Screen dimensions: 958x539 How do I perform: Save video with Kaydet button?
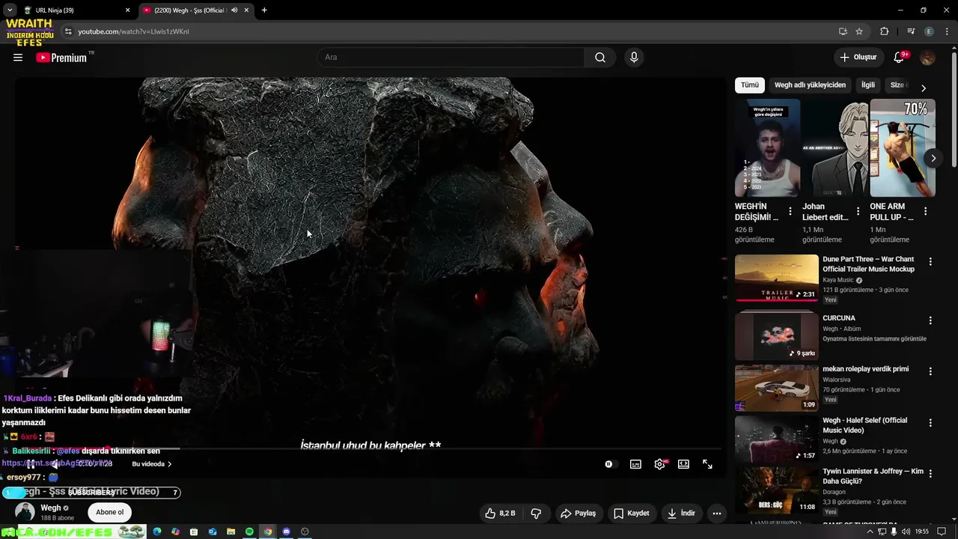pyautogui.click(x=632, y=514)
